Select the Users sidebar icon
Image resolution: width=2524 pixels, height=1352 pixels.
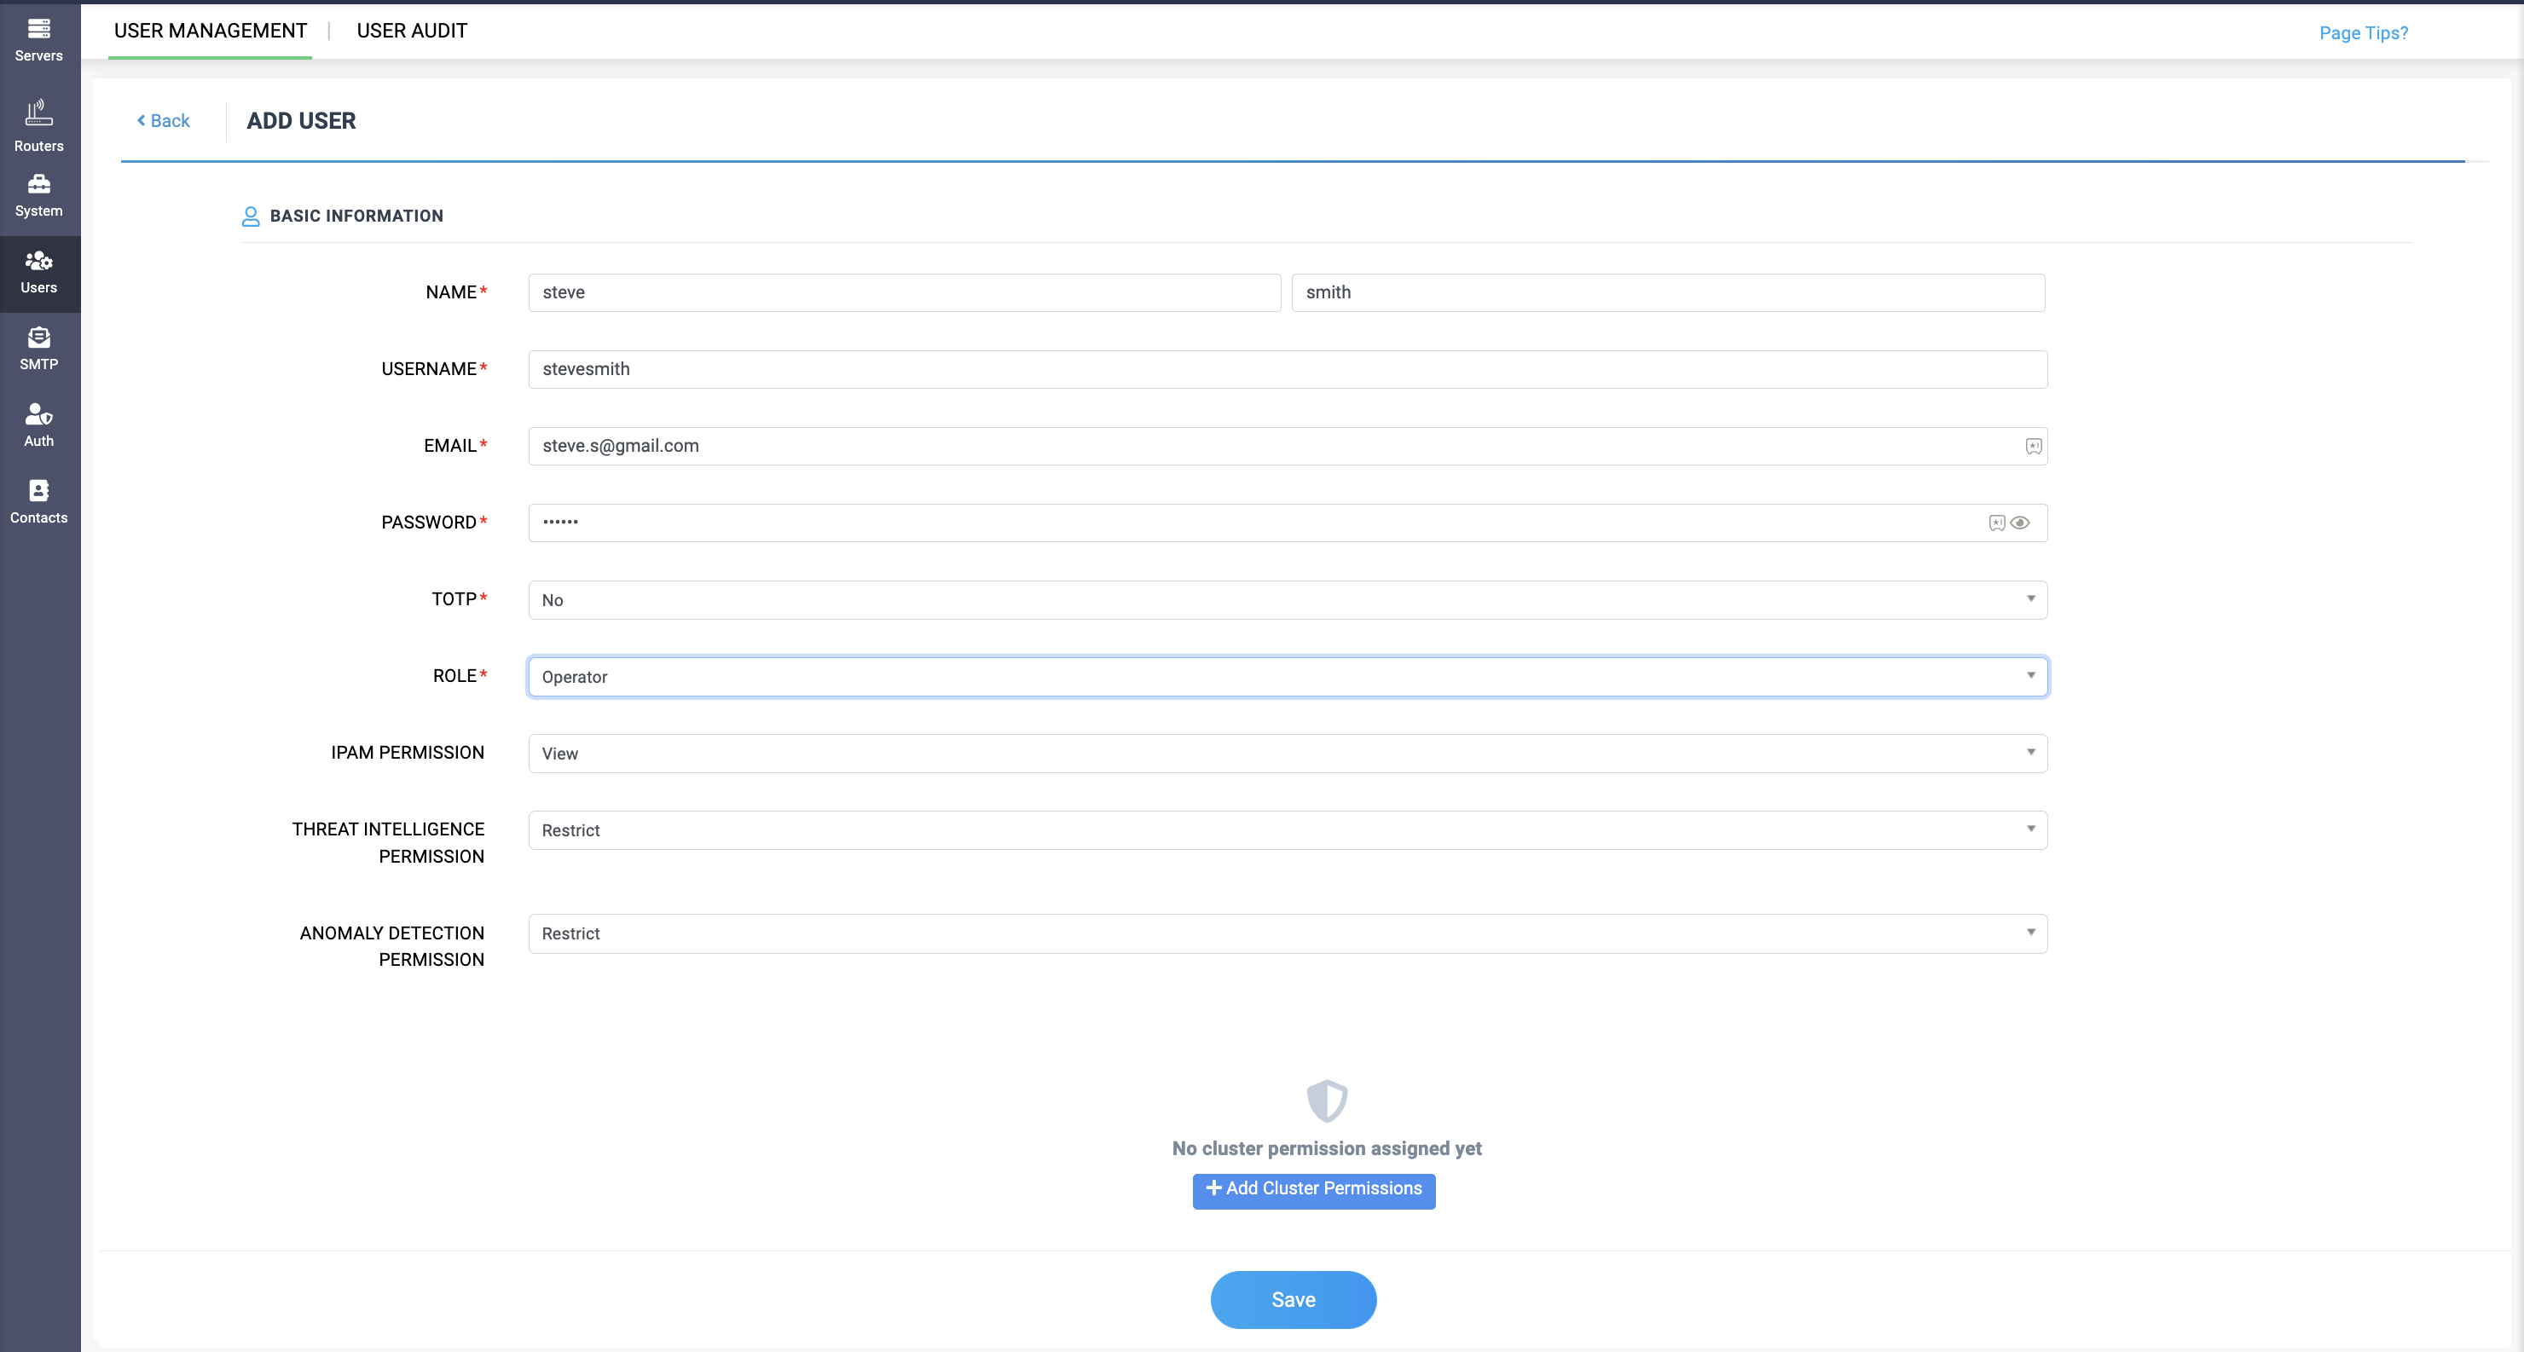coord(39,274)
